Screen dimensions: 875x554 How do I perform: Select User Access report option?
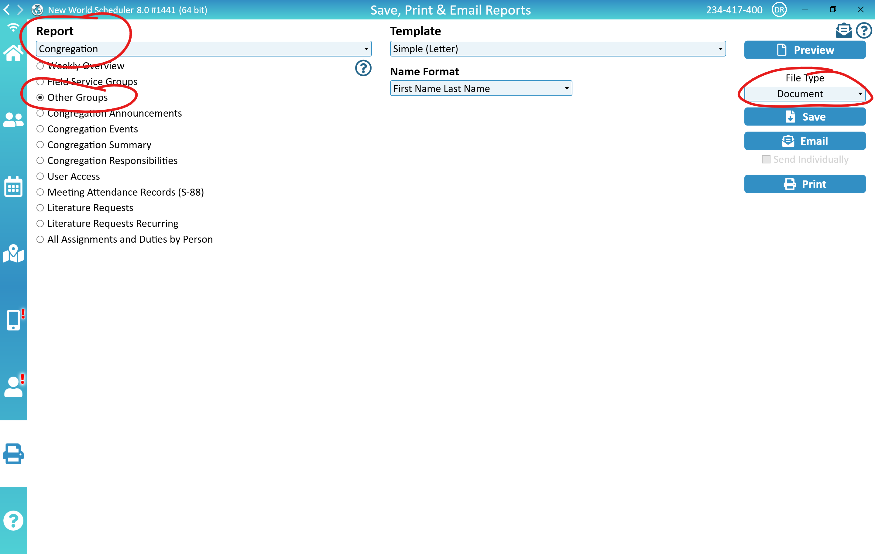pyautogui.click(x=40, y=176)
